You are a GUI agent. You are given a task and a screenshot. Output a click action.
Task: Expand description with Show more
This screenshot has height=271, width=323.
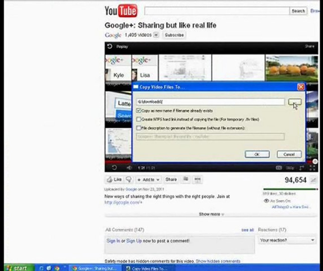211,214
